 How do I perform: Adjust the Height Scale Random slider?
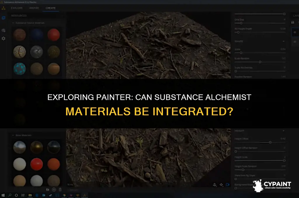click(243, 170)
